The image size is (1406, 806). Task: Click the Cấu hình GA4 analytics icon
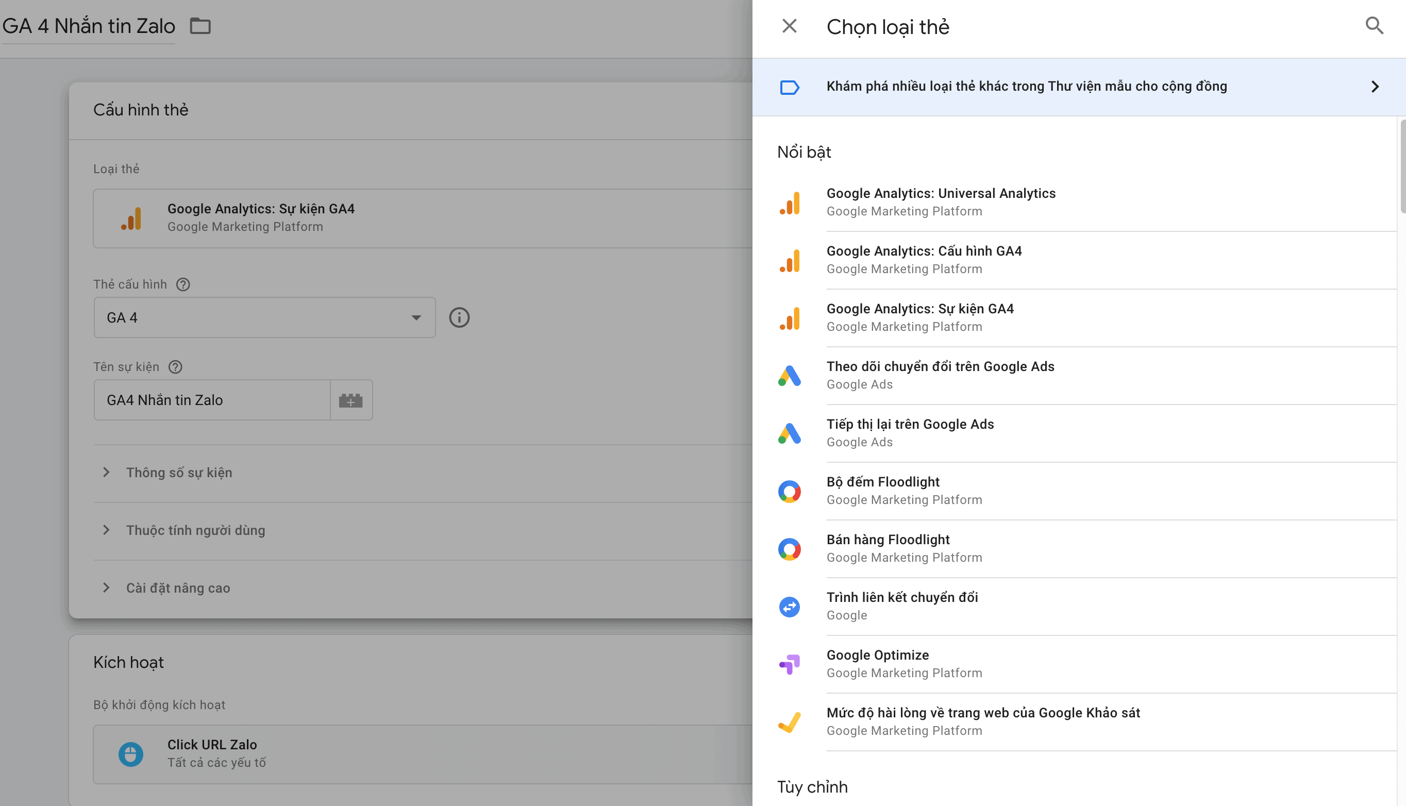coord(790,260)
